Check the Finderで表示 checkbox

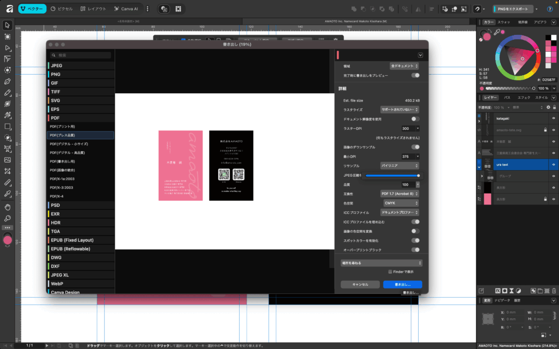[x=390, y=272]
